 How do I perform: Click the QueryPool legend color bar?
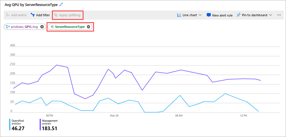tap(10, 125)
